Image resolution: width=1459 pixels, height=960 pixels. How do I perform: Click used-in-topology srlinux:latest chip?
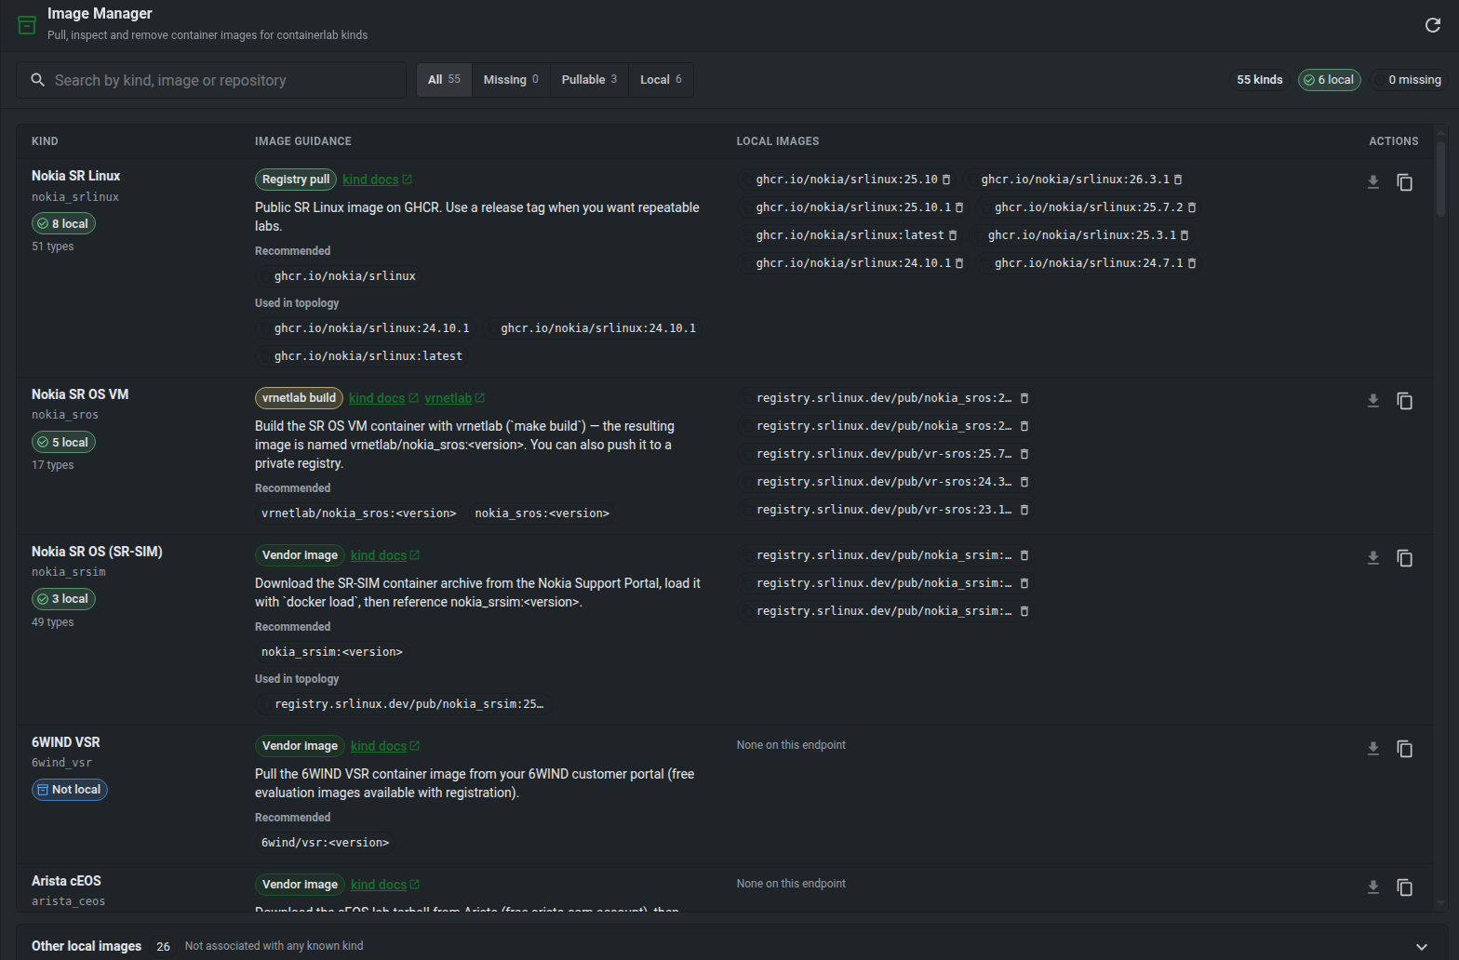(362, 356)
